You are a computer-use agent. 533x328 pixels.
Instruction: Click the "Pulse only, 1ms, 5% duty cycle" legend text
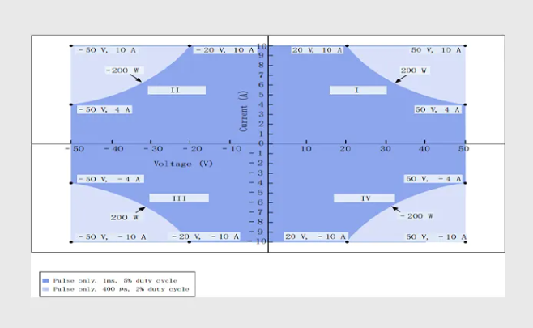(x=115, y=281)
